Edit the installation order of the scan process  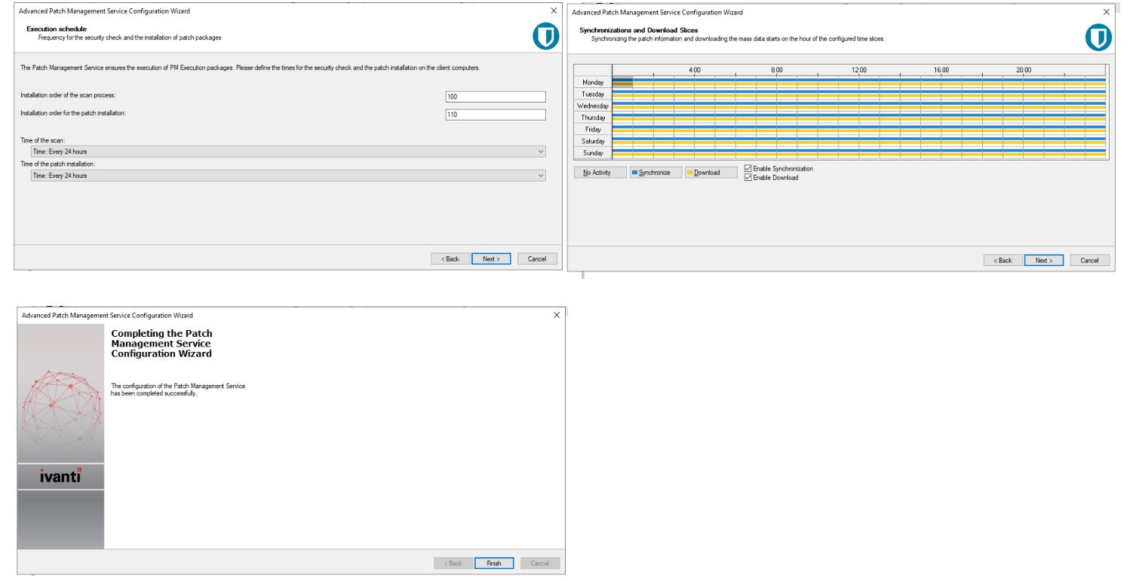coord(494,96)
